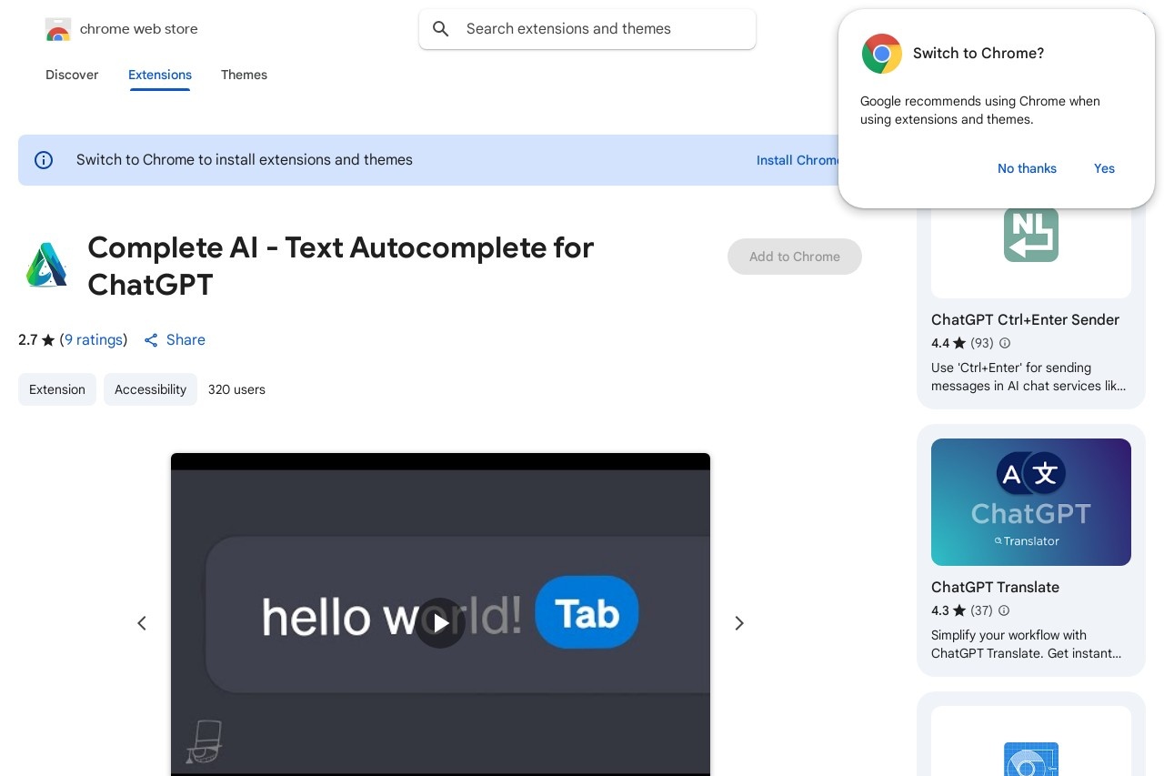Click the Extension category chip
This screenshot has height=776, width=1164.
point(57,389)
